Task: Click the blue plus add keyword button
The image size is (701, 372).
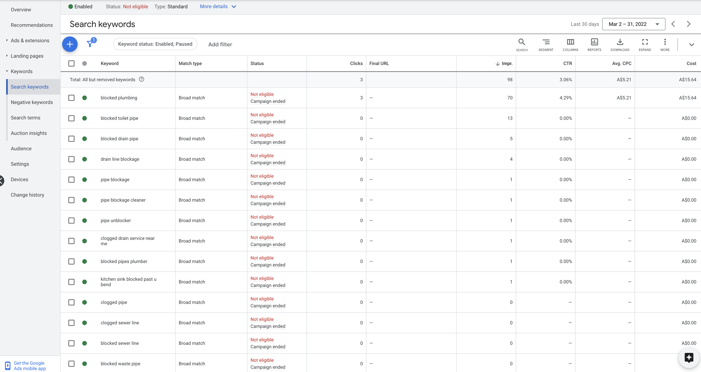Action: coord(70,44)
